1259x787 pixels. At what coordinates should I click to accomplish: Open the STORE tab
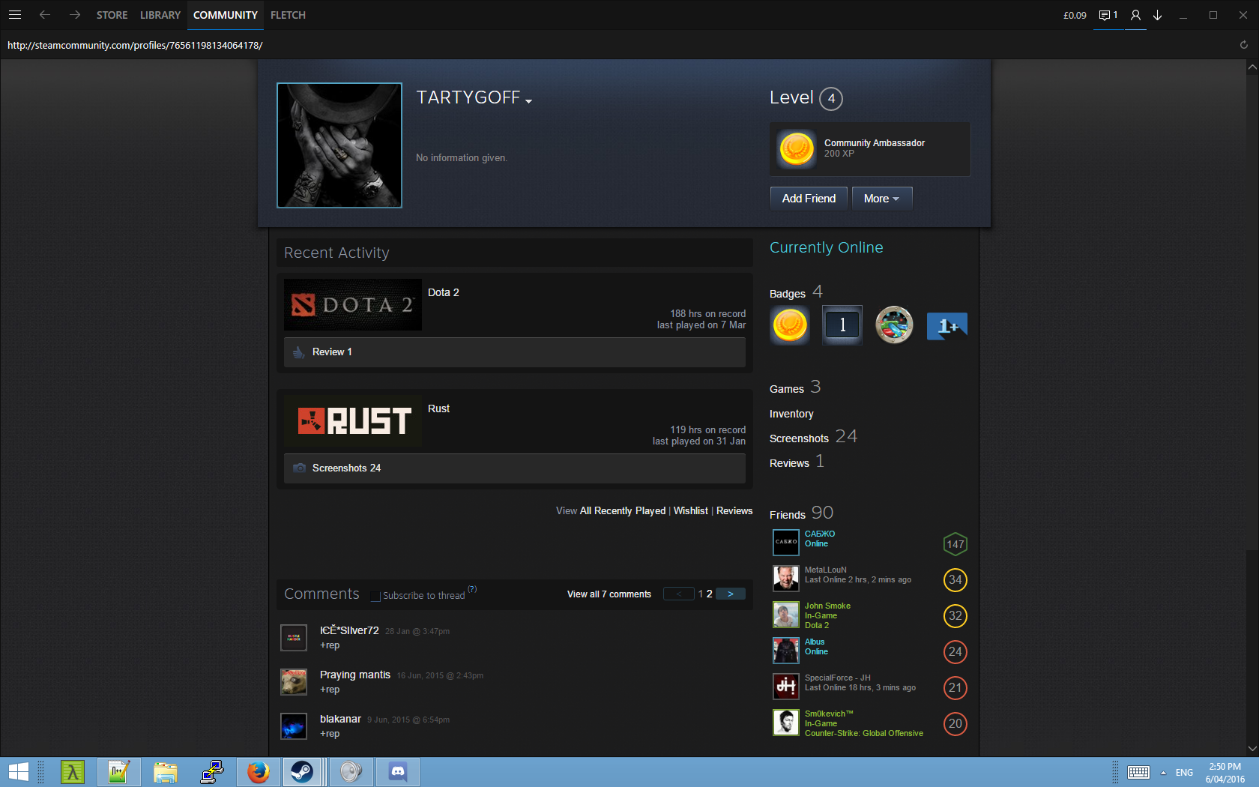[112, 15]
